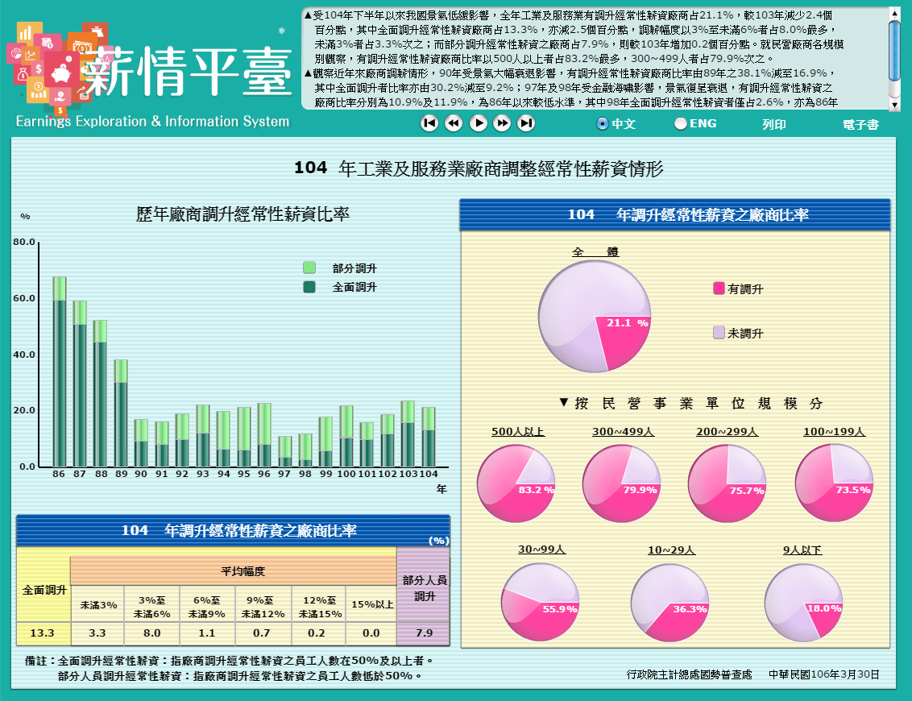912x701 pixels.
Task: Jump to the last page control
Action: point(526,122)
